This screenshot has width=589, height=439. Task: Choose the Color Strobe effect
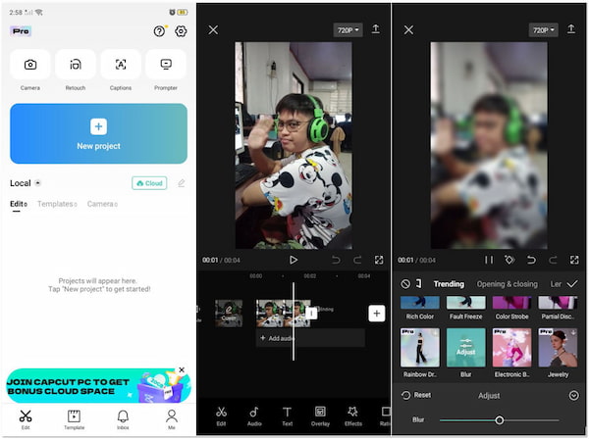(x=511, y=308)
